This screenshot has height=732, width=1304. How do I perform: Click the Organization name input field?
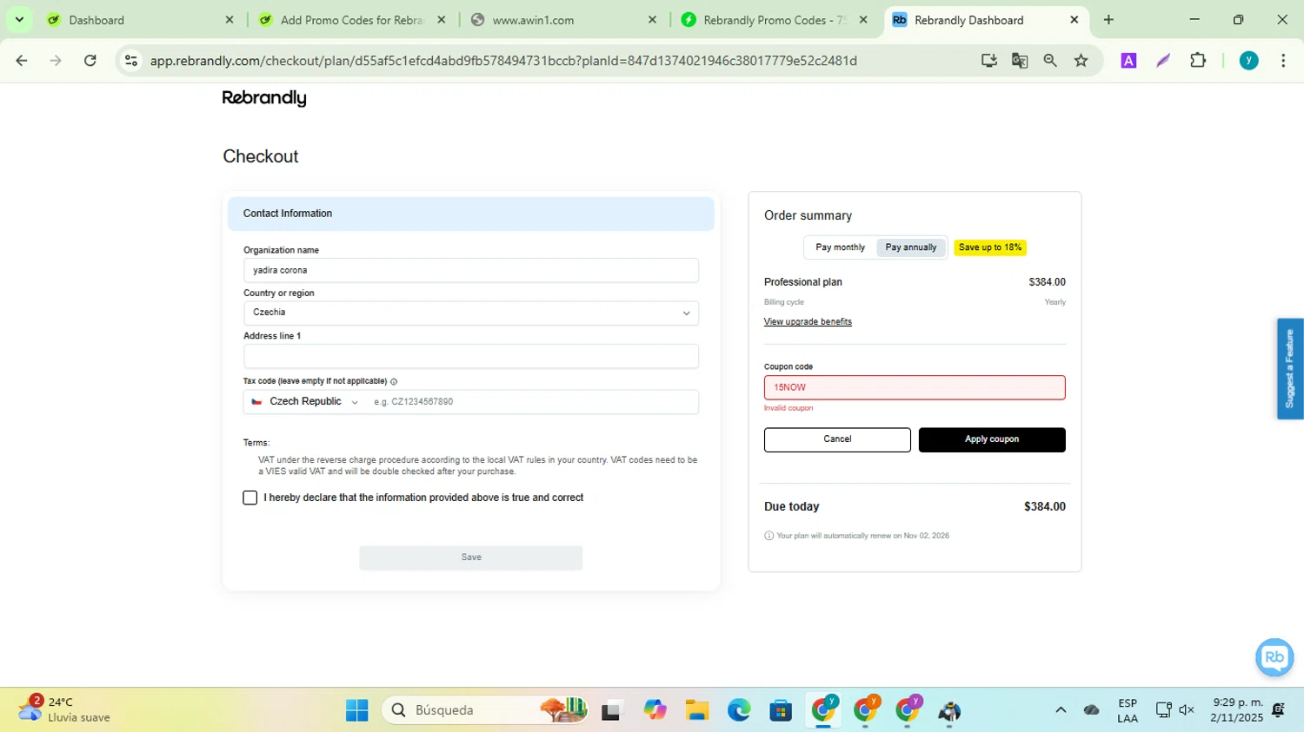[471, 270]
